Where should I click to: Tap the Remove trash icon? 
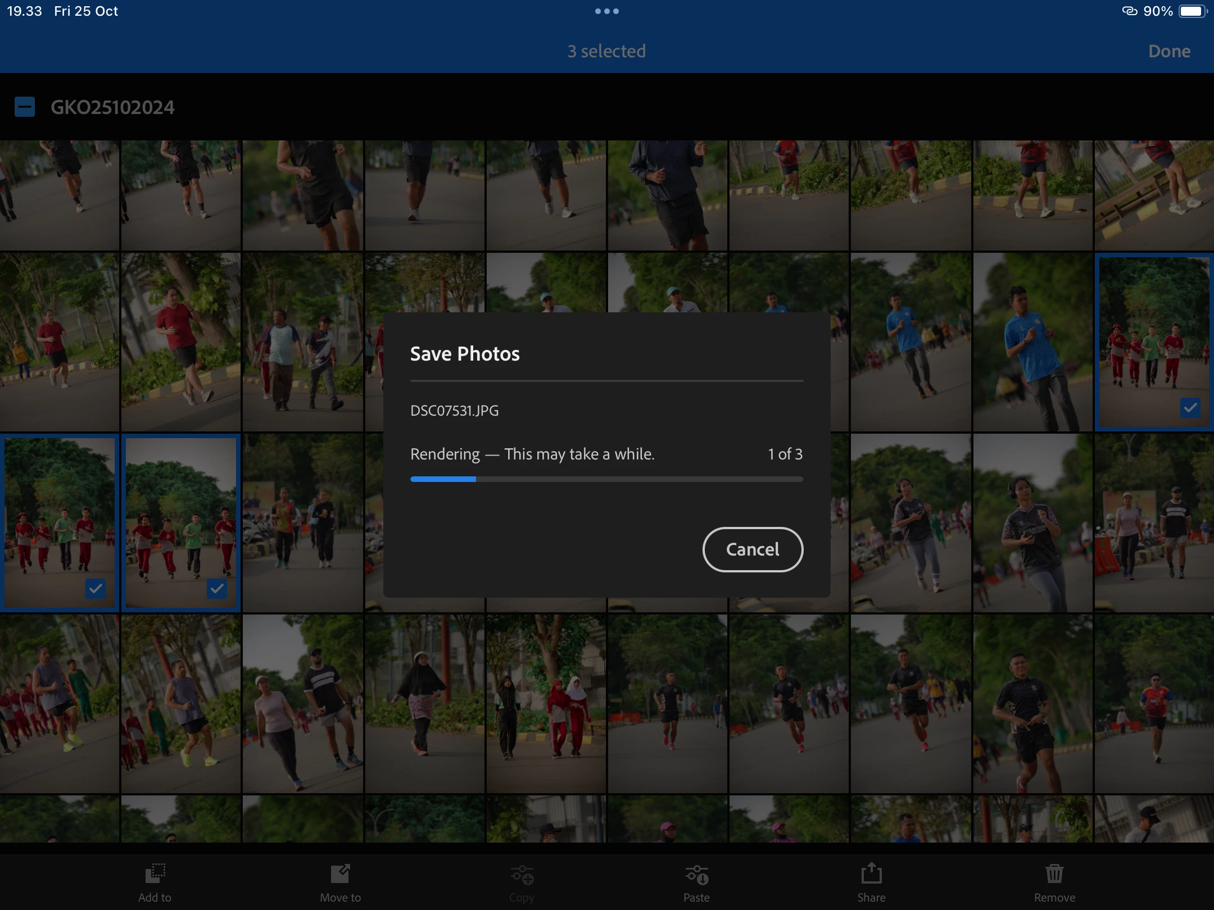[x=1054, y=874]
